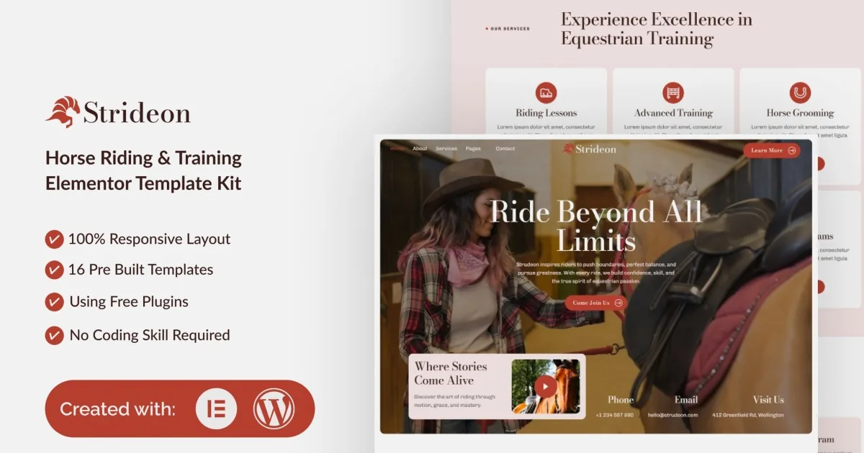Viewport: 864px width, 453px height.
Task: Click the Riding Lessons service icon
Action: click(x=546, y=93)
